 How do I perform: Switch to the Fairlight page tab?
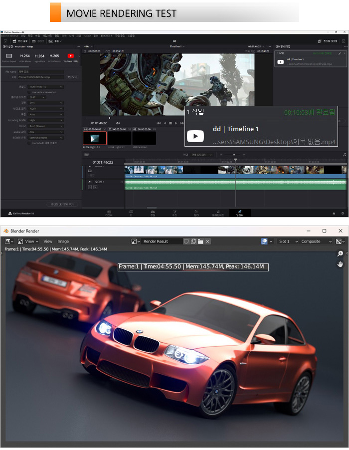(218, 213)
